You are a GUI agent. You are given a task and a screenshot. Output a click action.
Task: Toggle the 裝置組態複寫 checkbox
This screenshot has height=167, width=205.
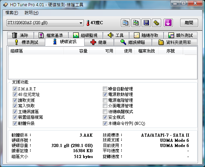15,117
